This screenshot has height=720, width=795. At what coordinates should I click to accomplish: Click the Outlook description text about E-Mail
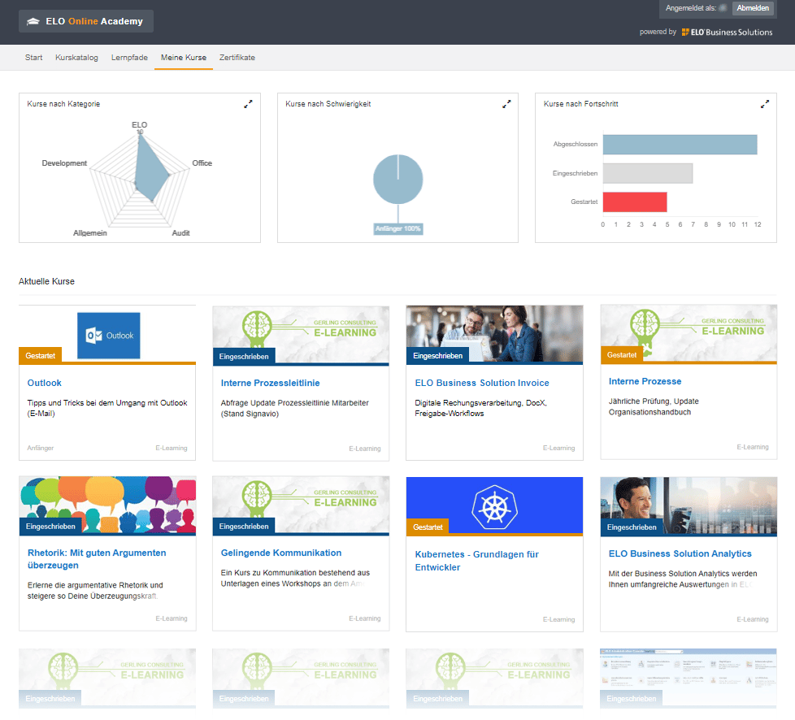107,408
